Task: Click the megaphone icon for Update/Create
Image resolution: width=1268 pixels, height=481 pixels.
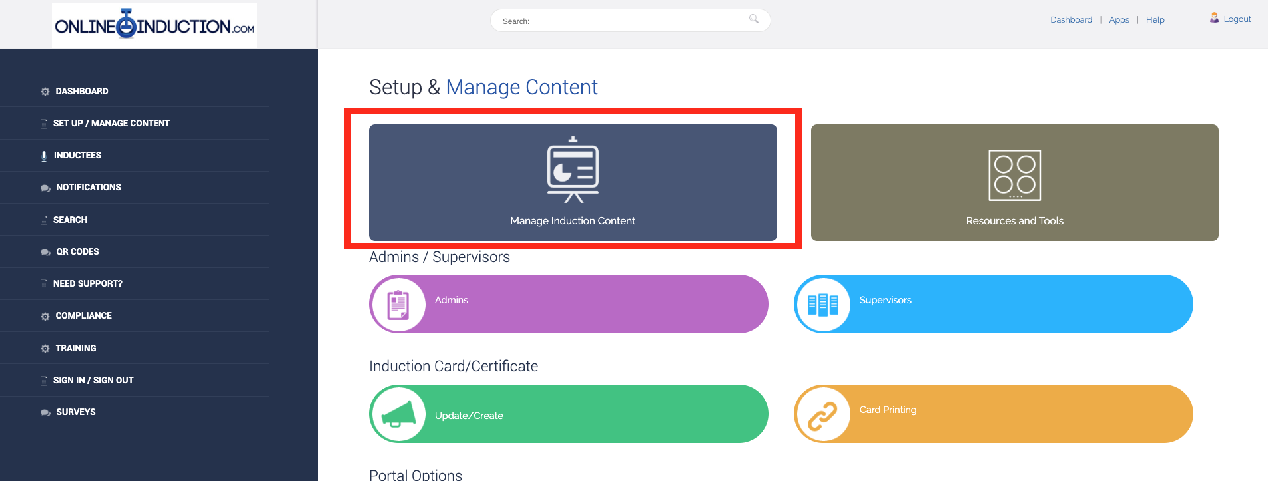Action: [398, 414]
